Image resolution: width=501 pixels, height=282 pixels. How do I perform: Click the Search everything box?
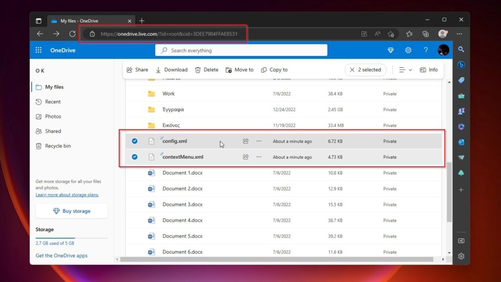(x=241, y=50)
